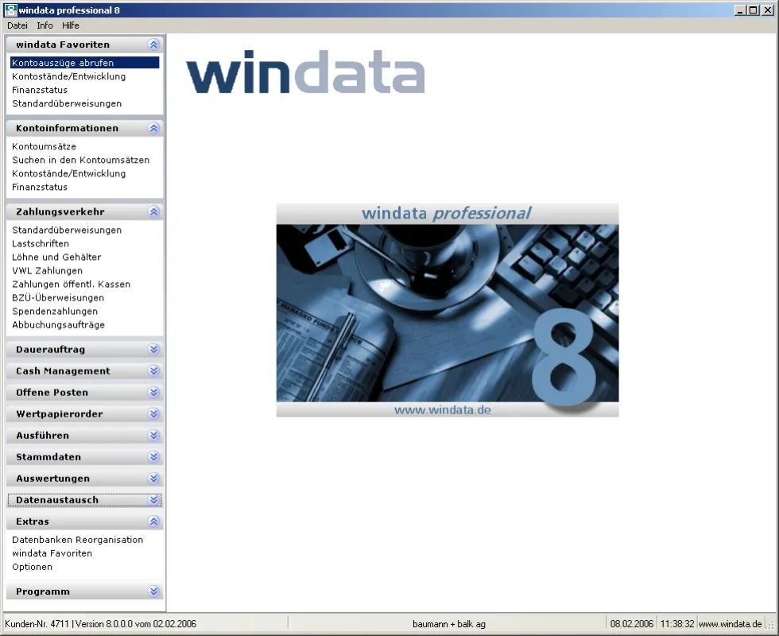Click the Auswertungen header title

click(x=52, y=479)
